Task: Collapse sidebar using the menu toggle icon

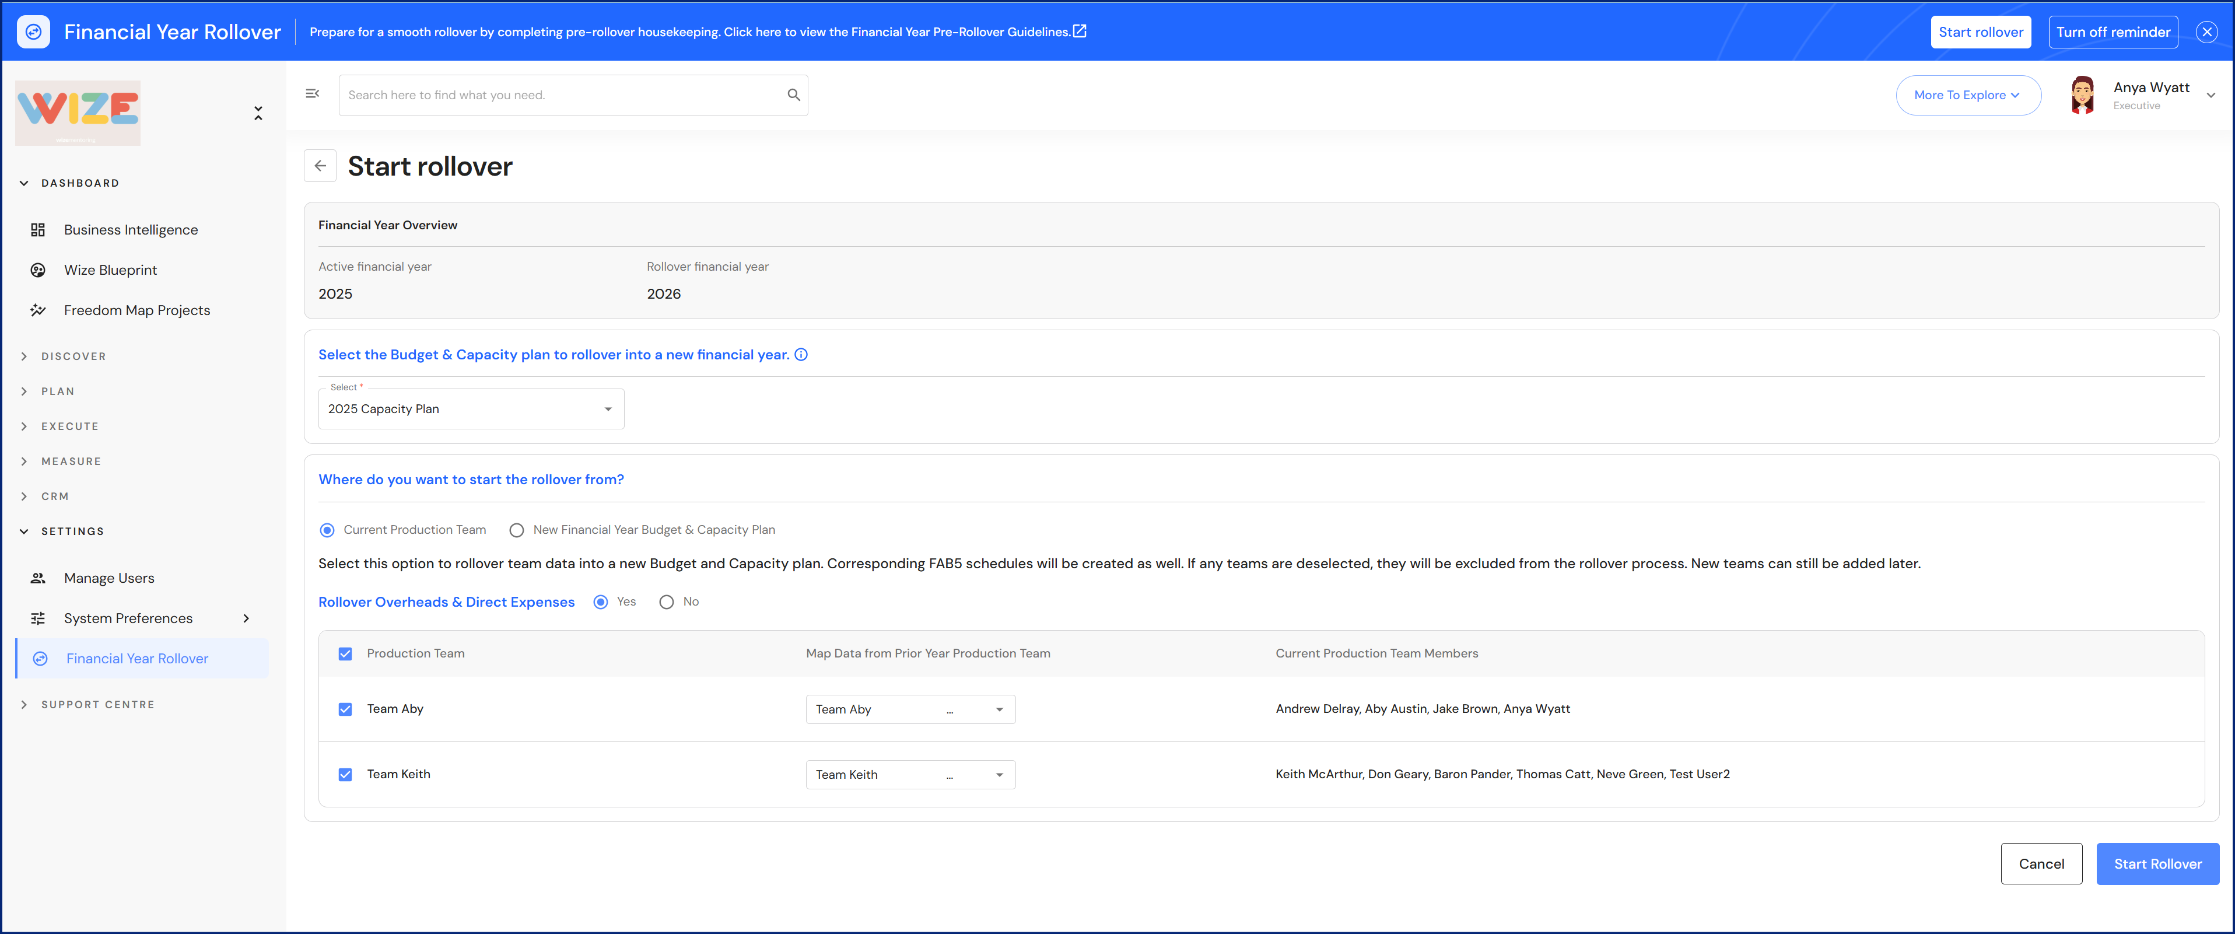Action: point(313,94)
